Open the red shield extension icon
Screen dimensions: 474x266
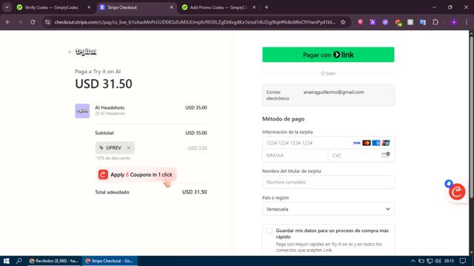[x=360, y=22]
